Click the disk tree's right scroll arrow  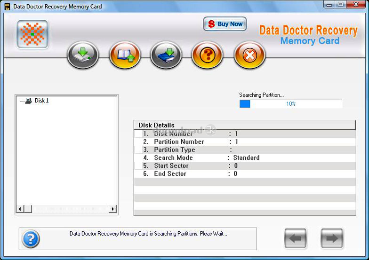[112, 209]
